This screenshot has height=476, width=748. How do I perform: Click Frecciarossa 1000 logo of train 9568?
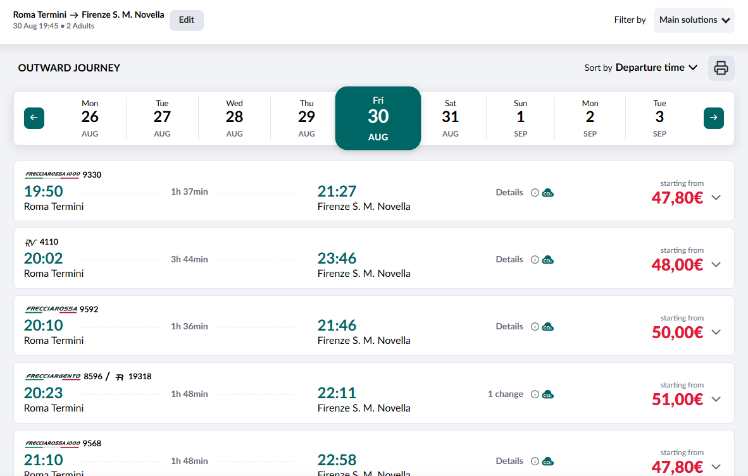(x=53, y=444)
